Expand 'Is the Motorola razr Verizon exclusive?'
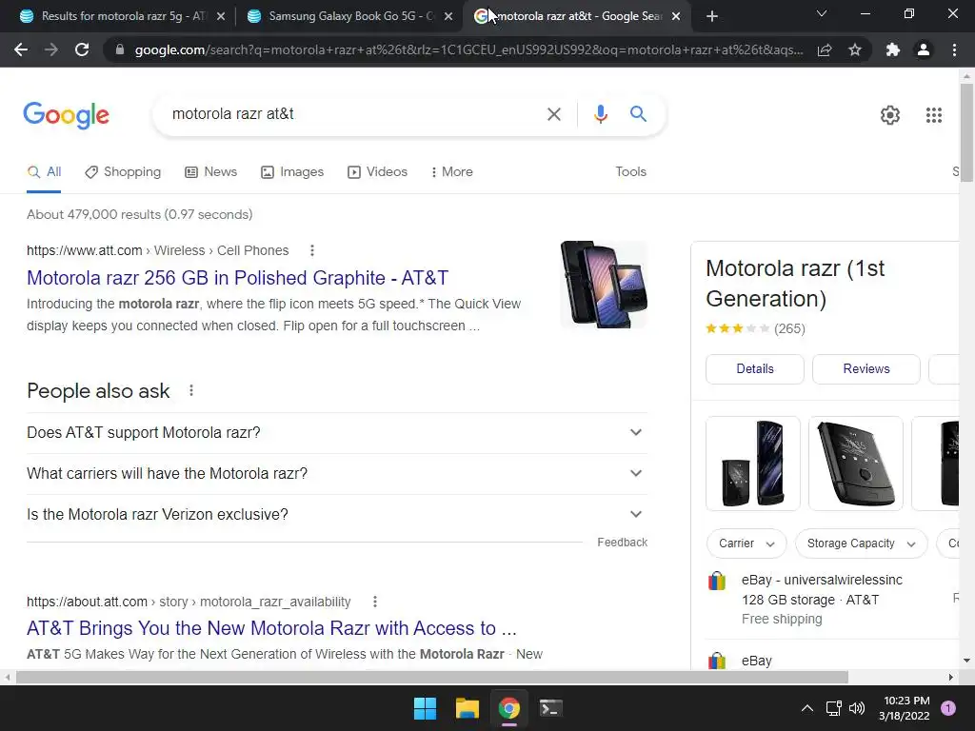The height and width of the screenshot is (731, 975). pos(337,515)
